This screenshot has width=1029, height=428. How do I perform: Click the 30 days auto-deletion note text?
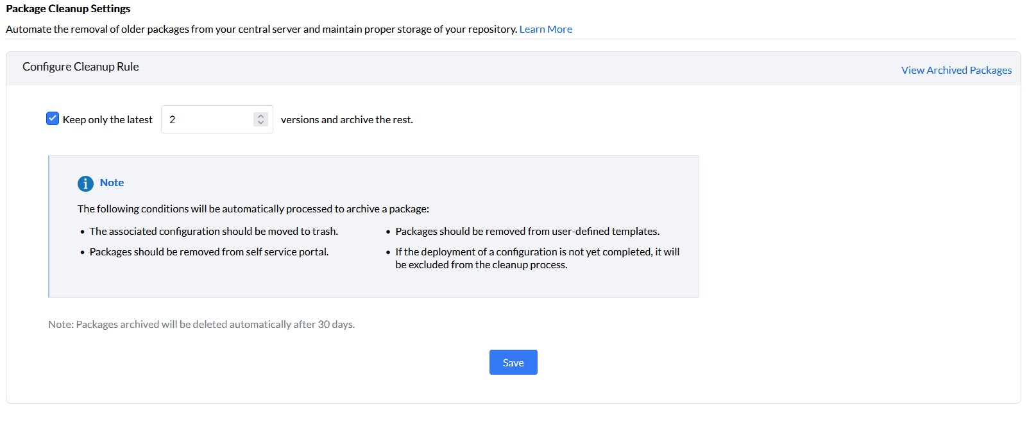pyautogui.click(x=201, y=325)
